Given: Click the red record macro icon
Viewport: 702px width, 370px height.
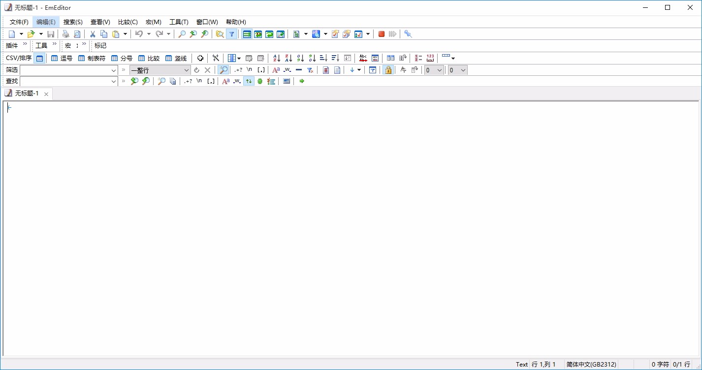Looking at the screenshot, I should pos(381,34).
